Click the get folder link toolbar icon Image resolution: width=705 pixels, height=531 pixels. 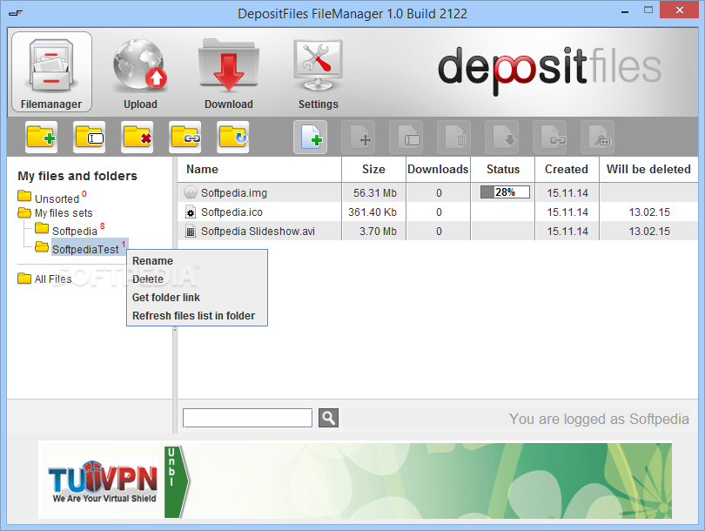pos(185,137)
